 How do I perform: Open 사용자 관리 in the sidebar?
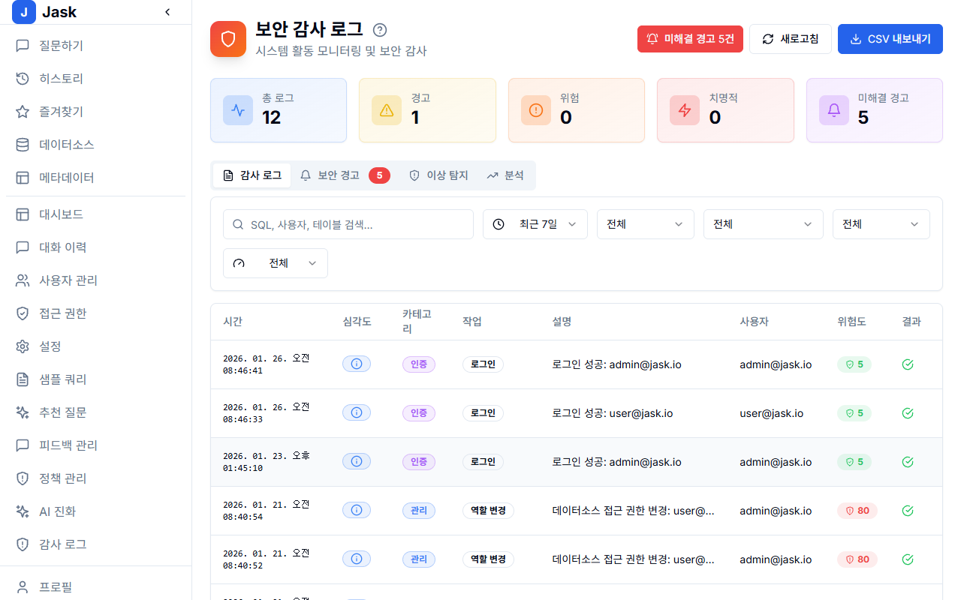pos(96,280)
